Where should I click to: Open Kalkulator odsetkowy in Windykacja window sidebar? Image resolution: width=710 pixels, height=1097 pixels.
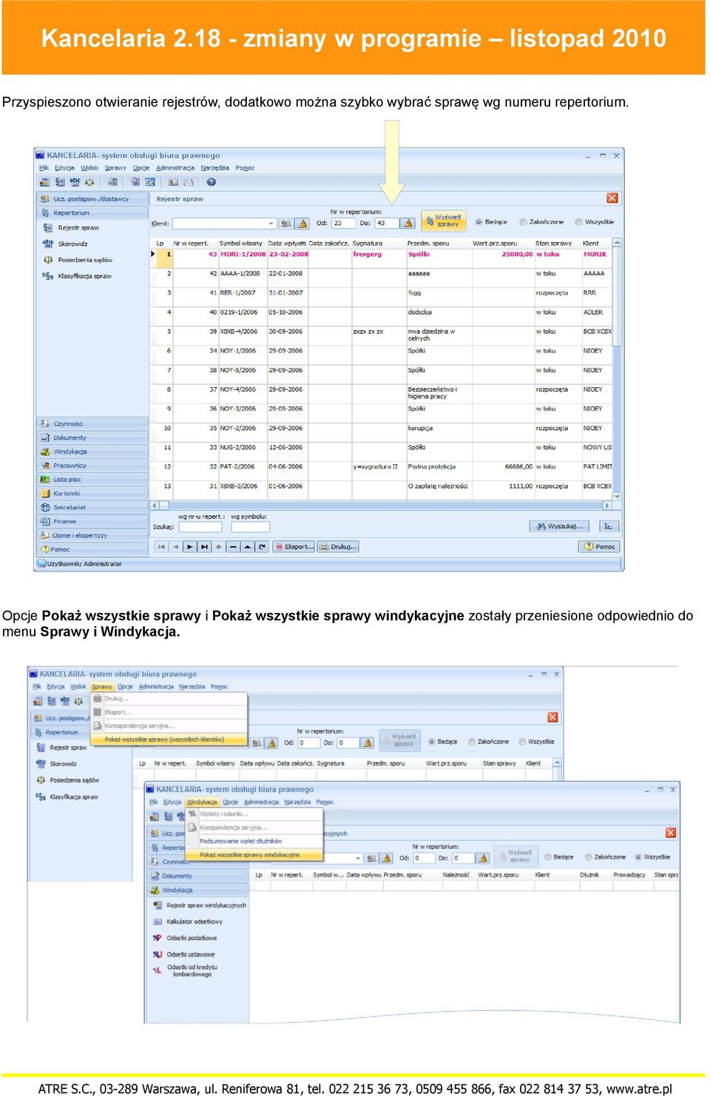click(x=188, y=922)
